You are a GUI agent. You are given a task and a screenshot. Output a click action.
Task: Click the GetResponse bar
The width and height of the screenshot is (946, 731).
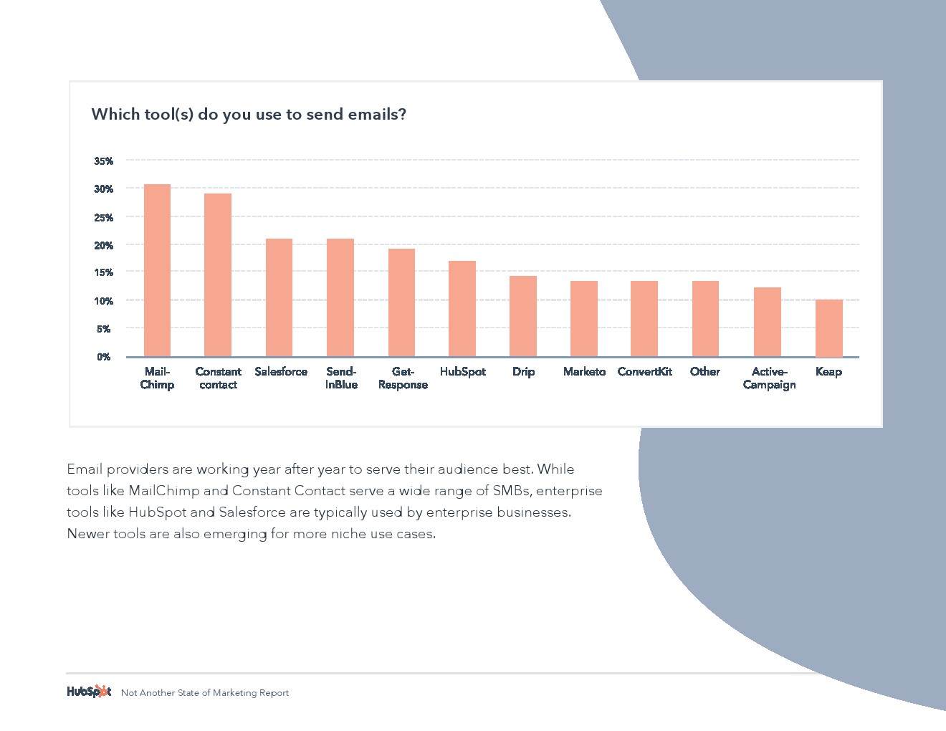pyautogui.click(x=401, y=302)
